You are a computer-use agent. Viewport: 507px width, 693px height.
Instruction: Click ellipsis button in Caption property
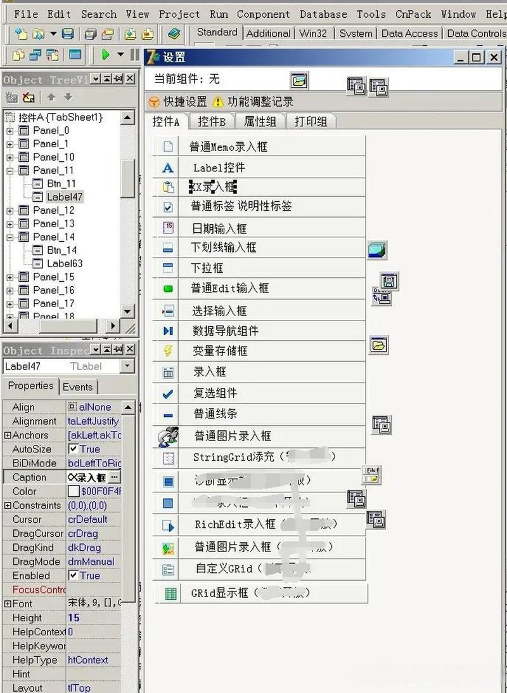coord(114,477)
